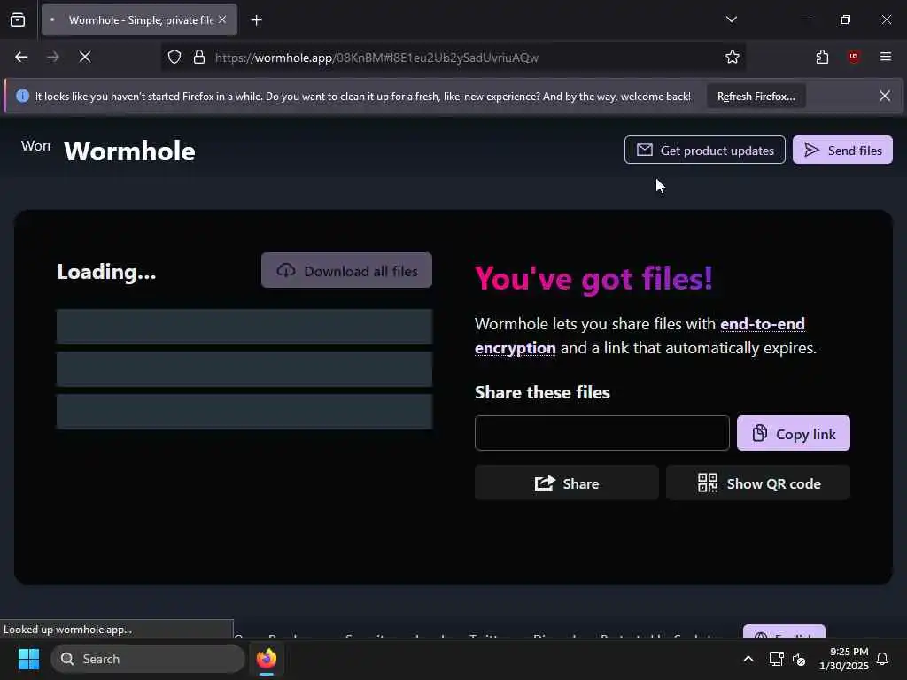The width and height of the screenshot is (907, 680).
Task: Open the network status tray icon
Action: pos(776,659)
